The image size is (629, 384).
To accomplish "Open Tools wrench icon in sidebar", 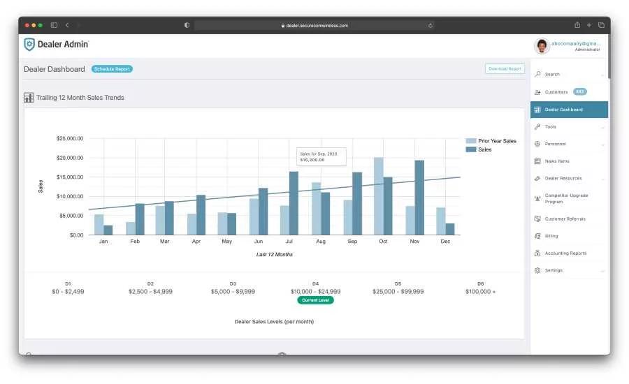I will pos(537,126).
